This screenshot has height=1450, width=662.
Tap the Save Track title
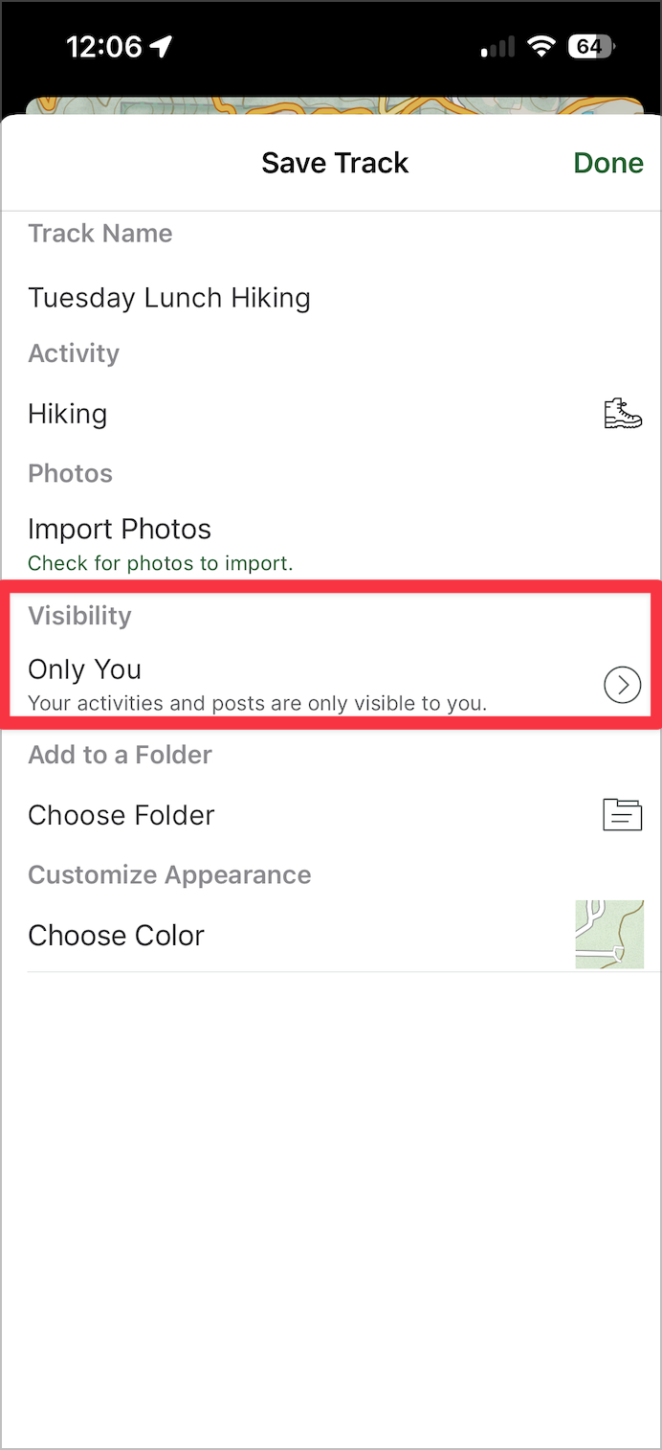(x=335, y=163)
